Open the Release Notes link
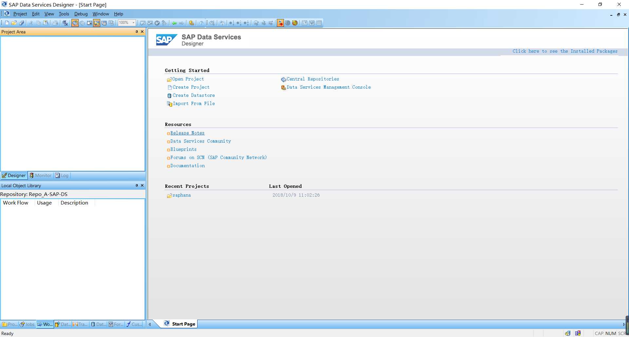The height and width of the screenshot is (337, 629). tap(187, 133)
